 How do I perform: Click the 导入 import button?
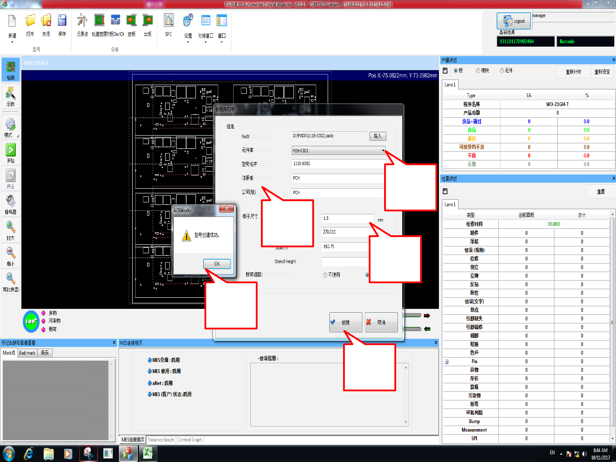click(x=377, y=136)
